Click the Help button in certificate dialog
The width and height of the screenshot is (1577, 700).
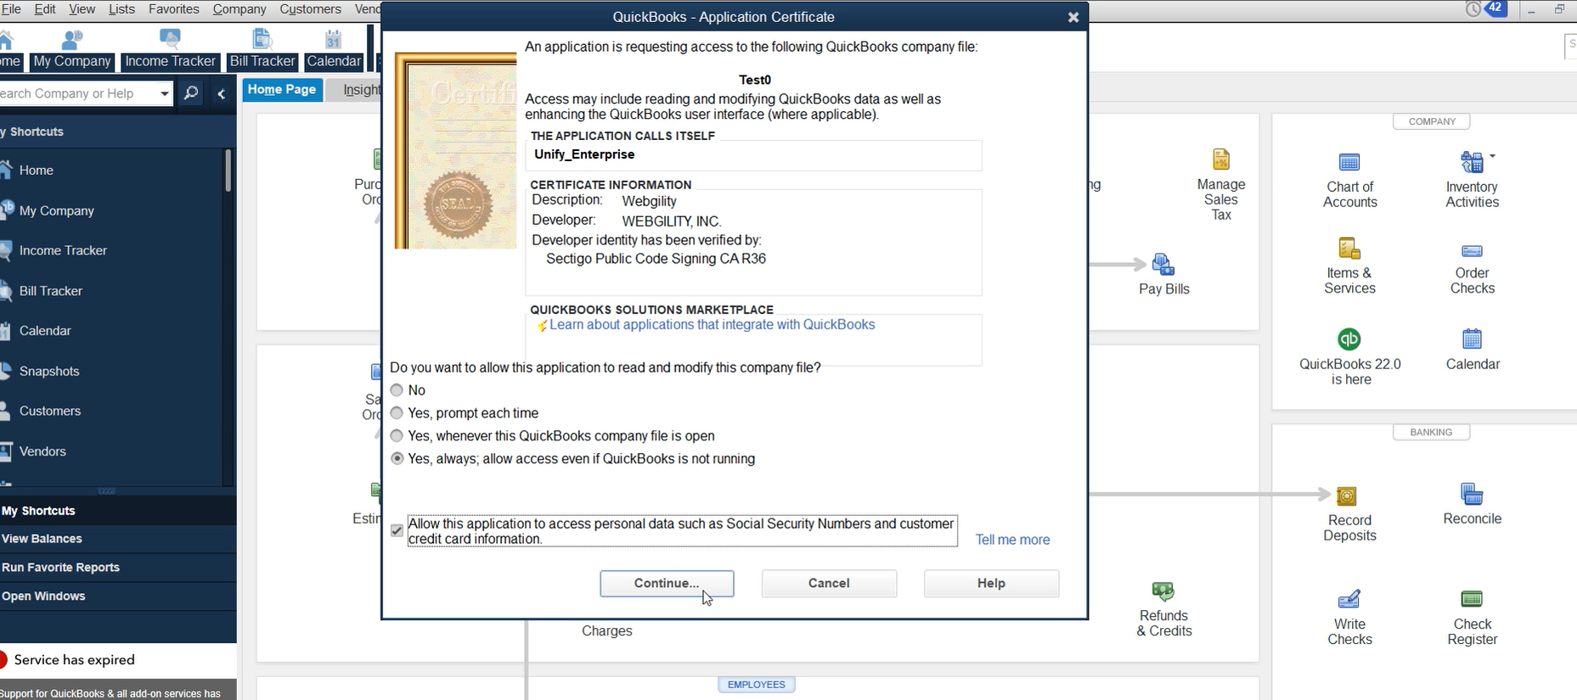pos(991,584)
